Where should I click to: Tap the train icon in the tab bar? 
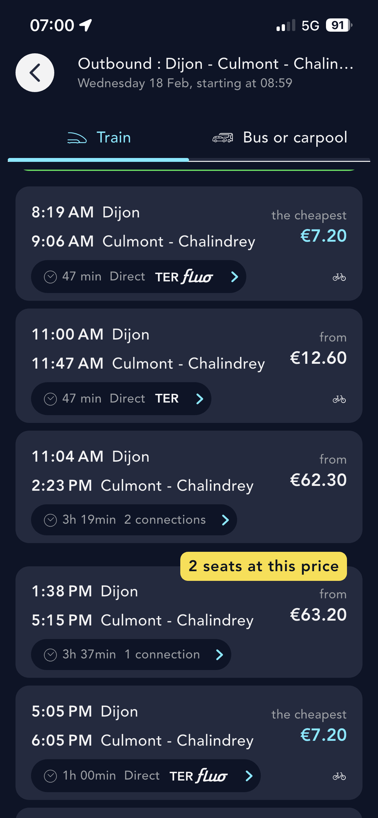77,138
